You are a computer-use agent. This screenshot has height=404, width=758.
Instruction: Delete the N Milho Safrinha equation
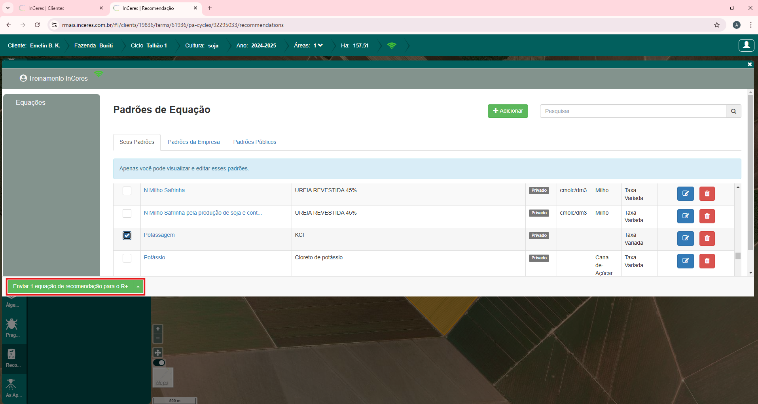(707, 194)
